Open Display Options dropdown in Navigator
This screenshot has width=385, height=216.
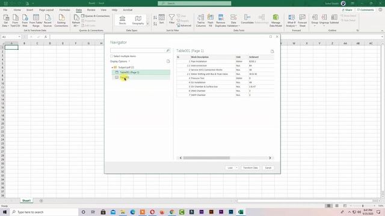(120, 61)
